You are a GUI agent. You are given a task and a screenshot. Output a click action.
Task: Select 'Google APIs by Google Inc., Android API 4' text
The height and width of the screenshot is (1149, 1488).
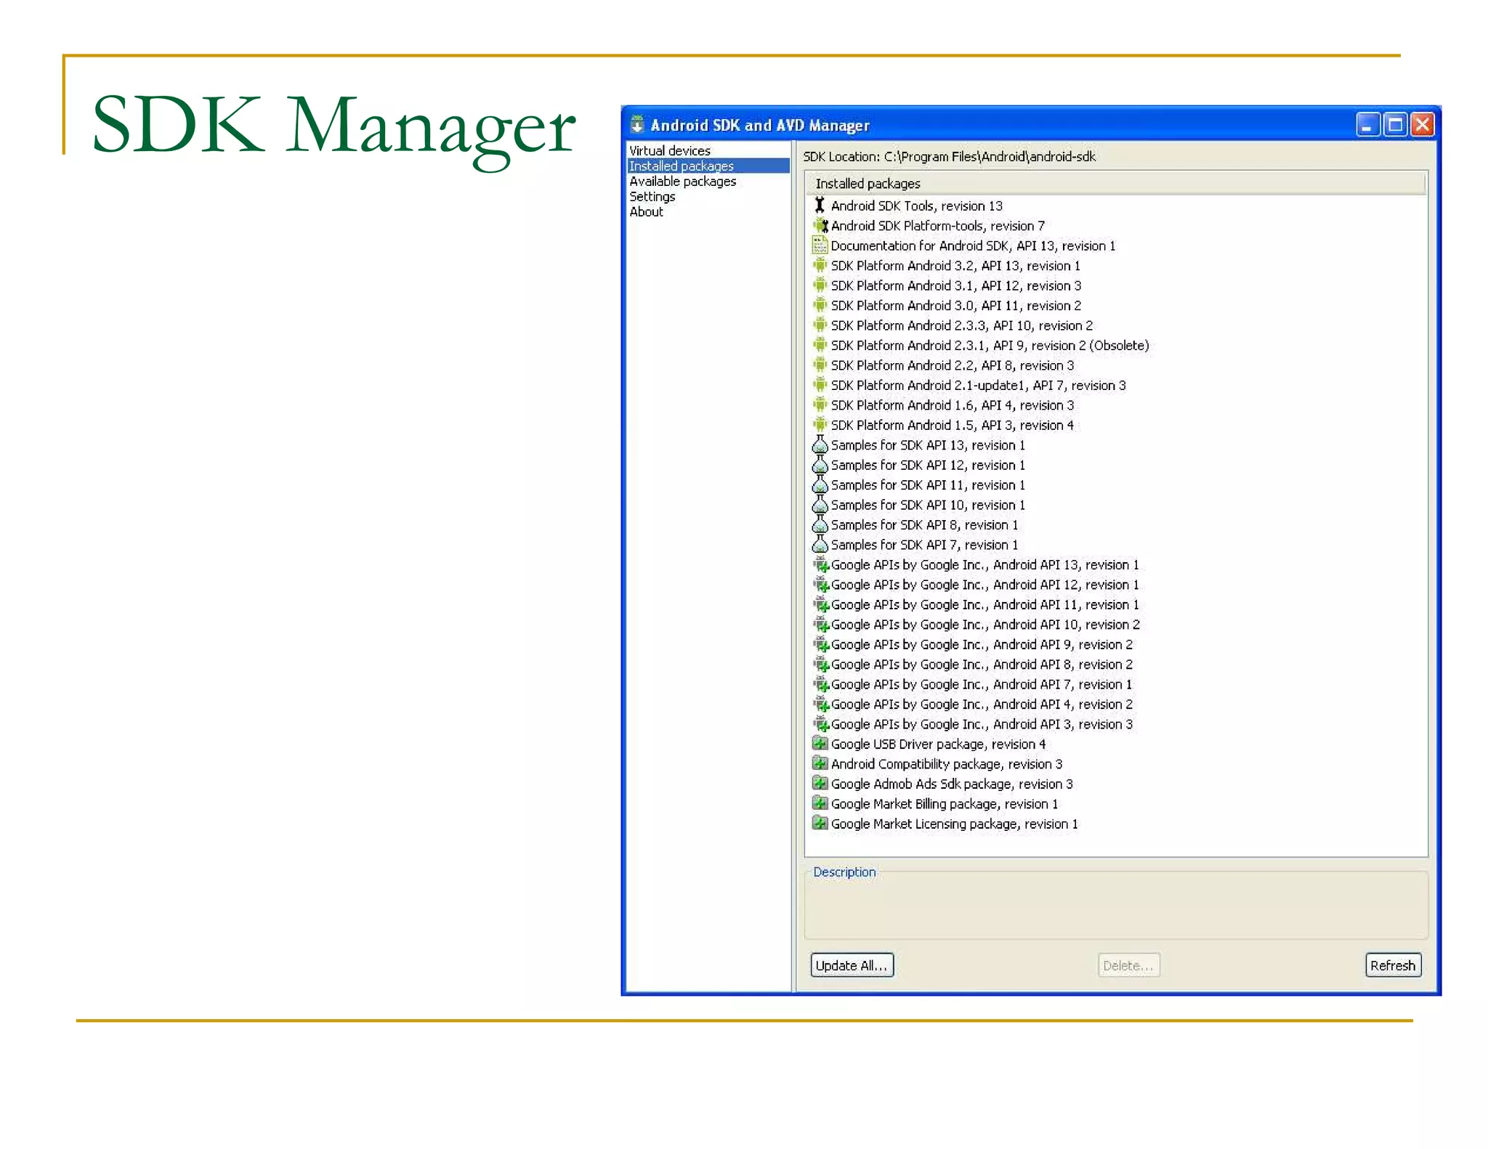(982, 705)
